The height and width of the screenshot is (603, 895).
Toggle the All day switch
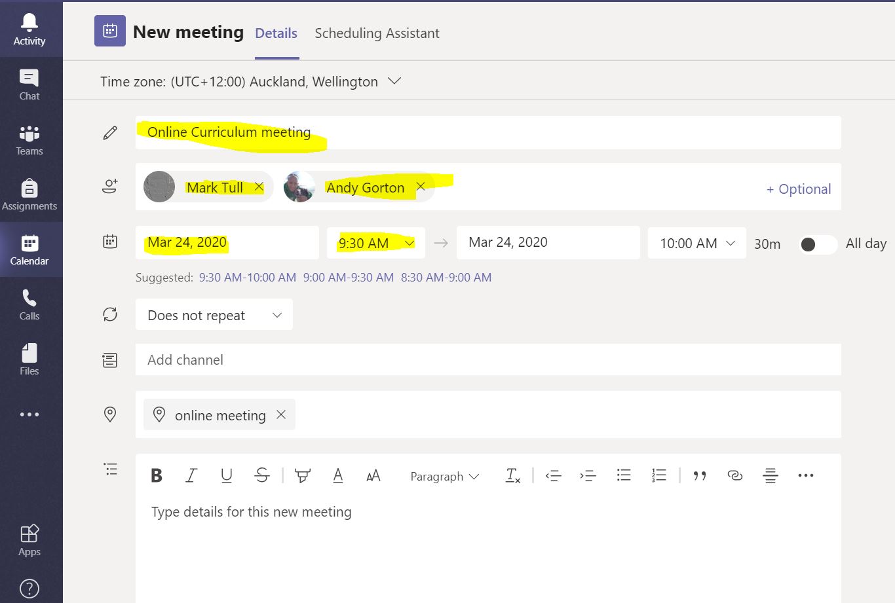pos(817,244)
